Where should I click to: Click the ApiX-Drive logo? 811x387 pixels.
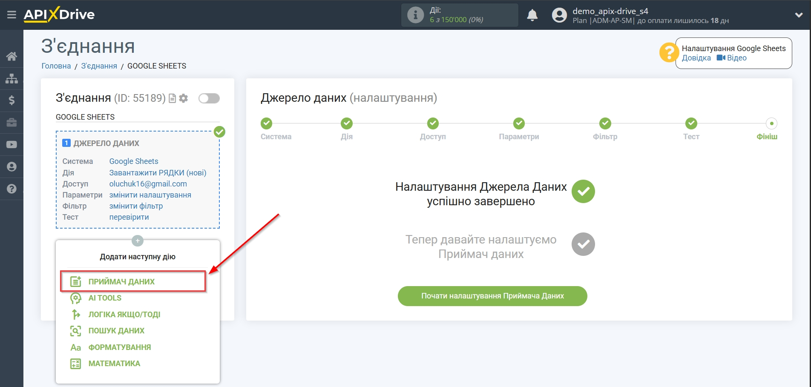tap(59, 14)
